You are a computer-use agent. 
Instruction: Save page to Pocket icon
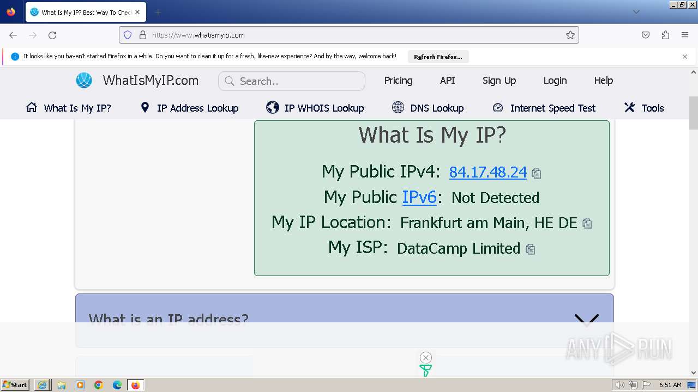[646, 35]
